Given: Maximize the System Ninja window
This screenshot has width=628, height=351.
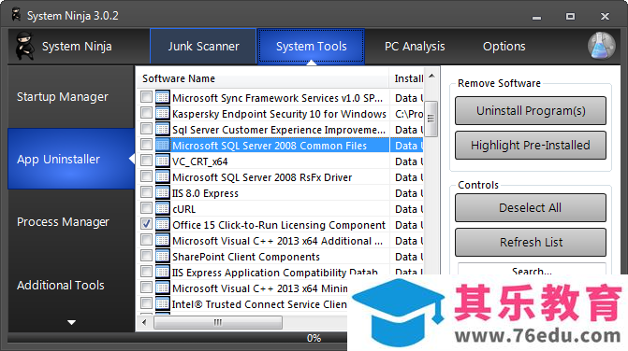Looking at the screenshot, I should [x=570, y=17].
